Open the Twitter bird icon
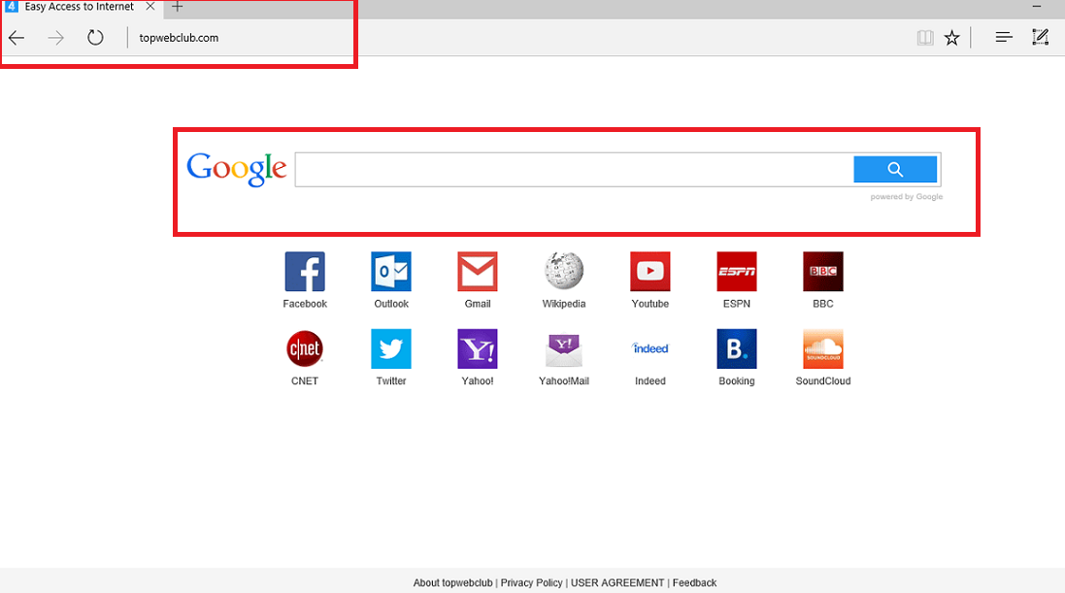 point(391,348)
